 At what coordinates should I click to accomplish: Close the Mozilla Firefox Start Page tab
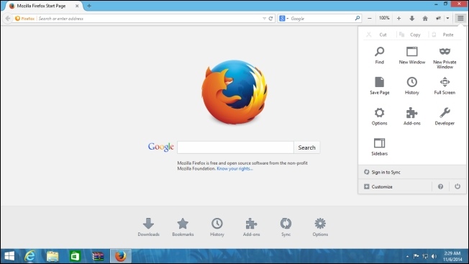click(x=77, y=6)
